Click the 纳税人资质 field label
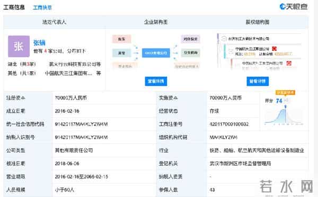 coord(171,176)
